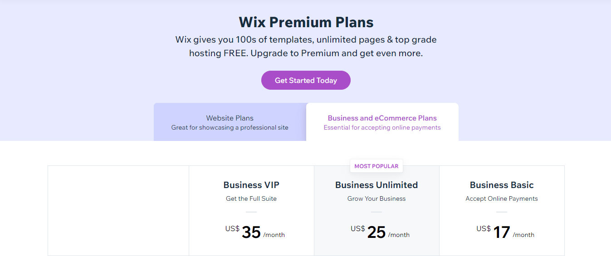Screen dimensions: 611x256
Task: Click the Most Popular badge
Action: tap(376, 166)
